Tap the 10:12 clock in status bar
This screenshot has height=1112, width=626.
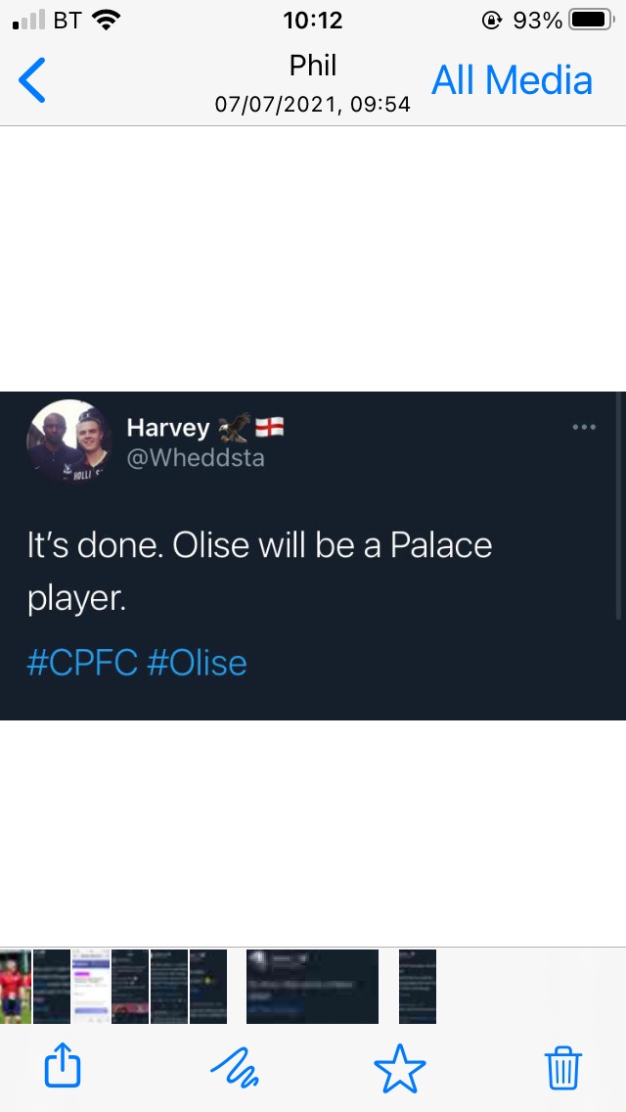coord(313,20)
